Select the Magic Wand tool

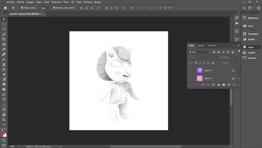pos(4,34)
